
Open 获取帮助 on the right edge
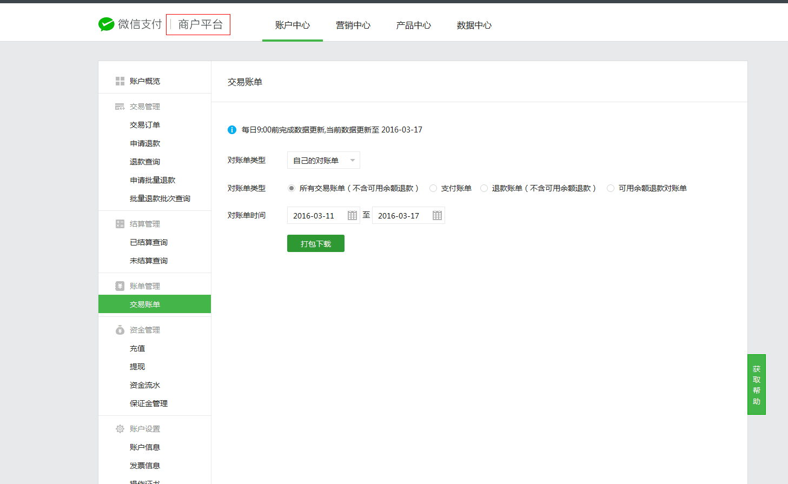coord(756,384)
